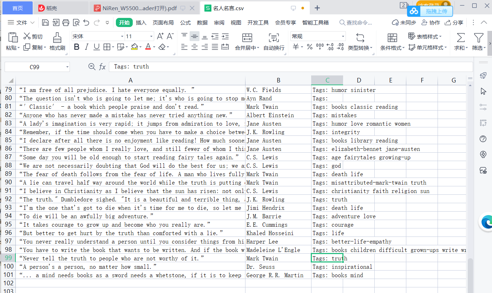Image resolution: width=492 pixels, height=293 pixels.
Task: Toggle top vertical alignment
Action: [x=184, y=36]
